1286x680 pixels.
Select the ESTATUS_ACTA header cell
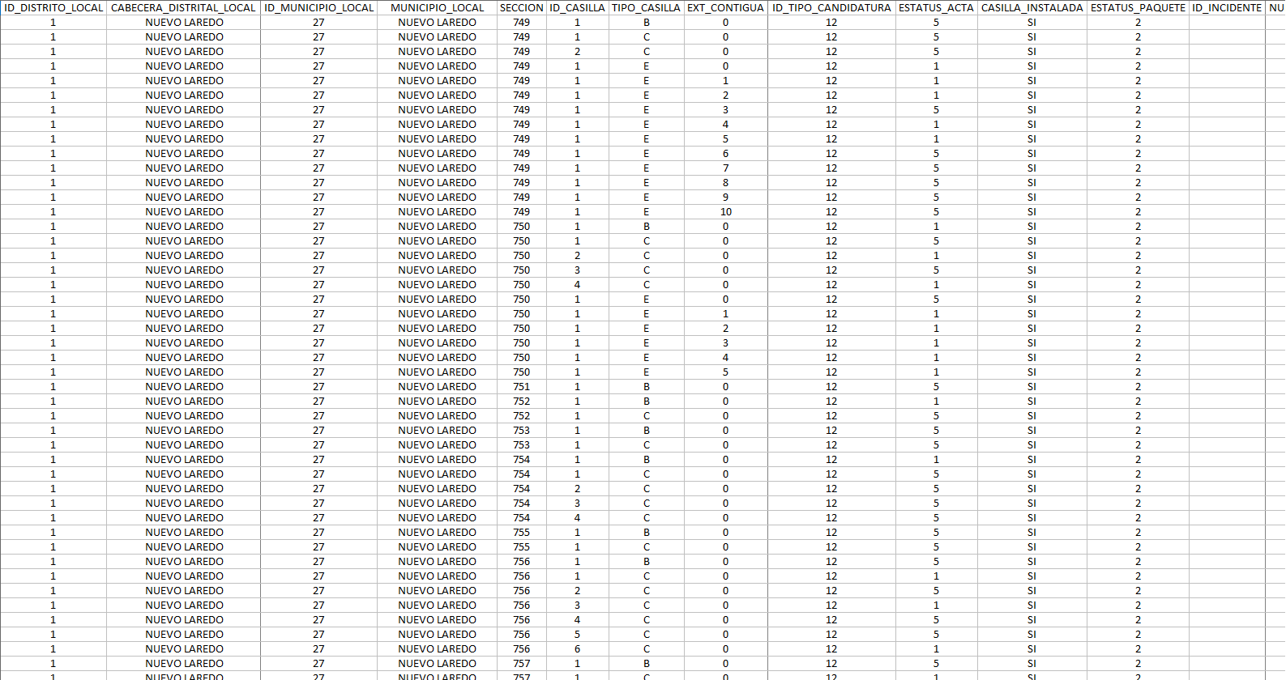936,8
